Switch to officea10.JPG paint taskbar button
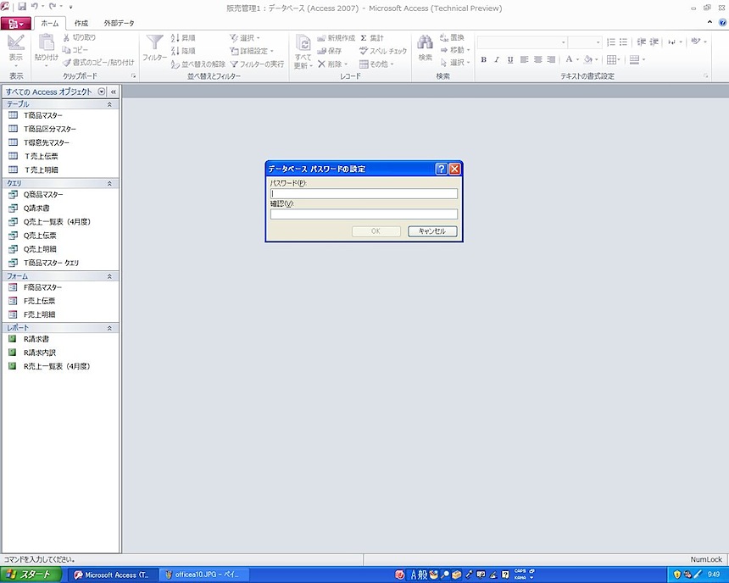 tap(203, 575)
